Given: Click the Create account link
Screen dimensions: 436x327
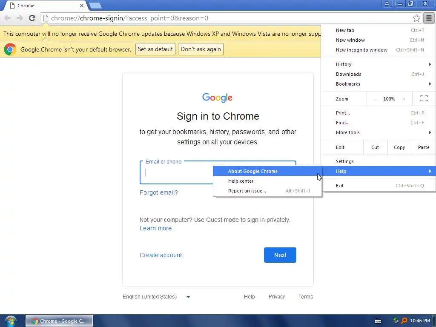Looking at the screenshot, I should tap(161, 255).
